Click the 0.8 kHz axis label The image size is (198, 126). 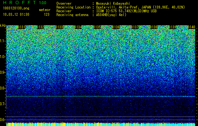point(3,88)
